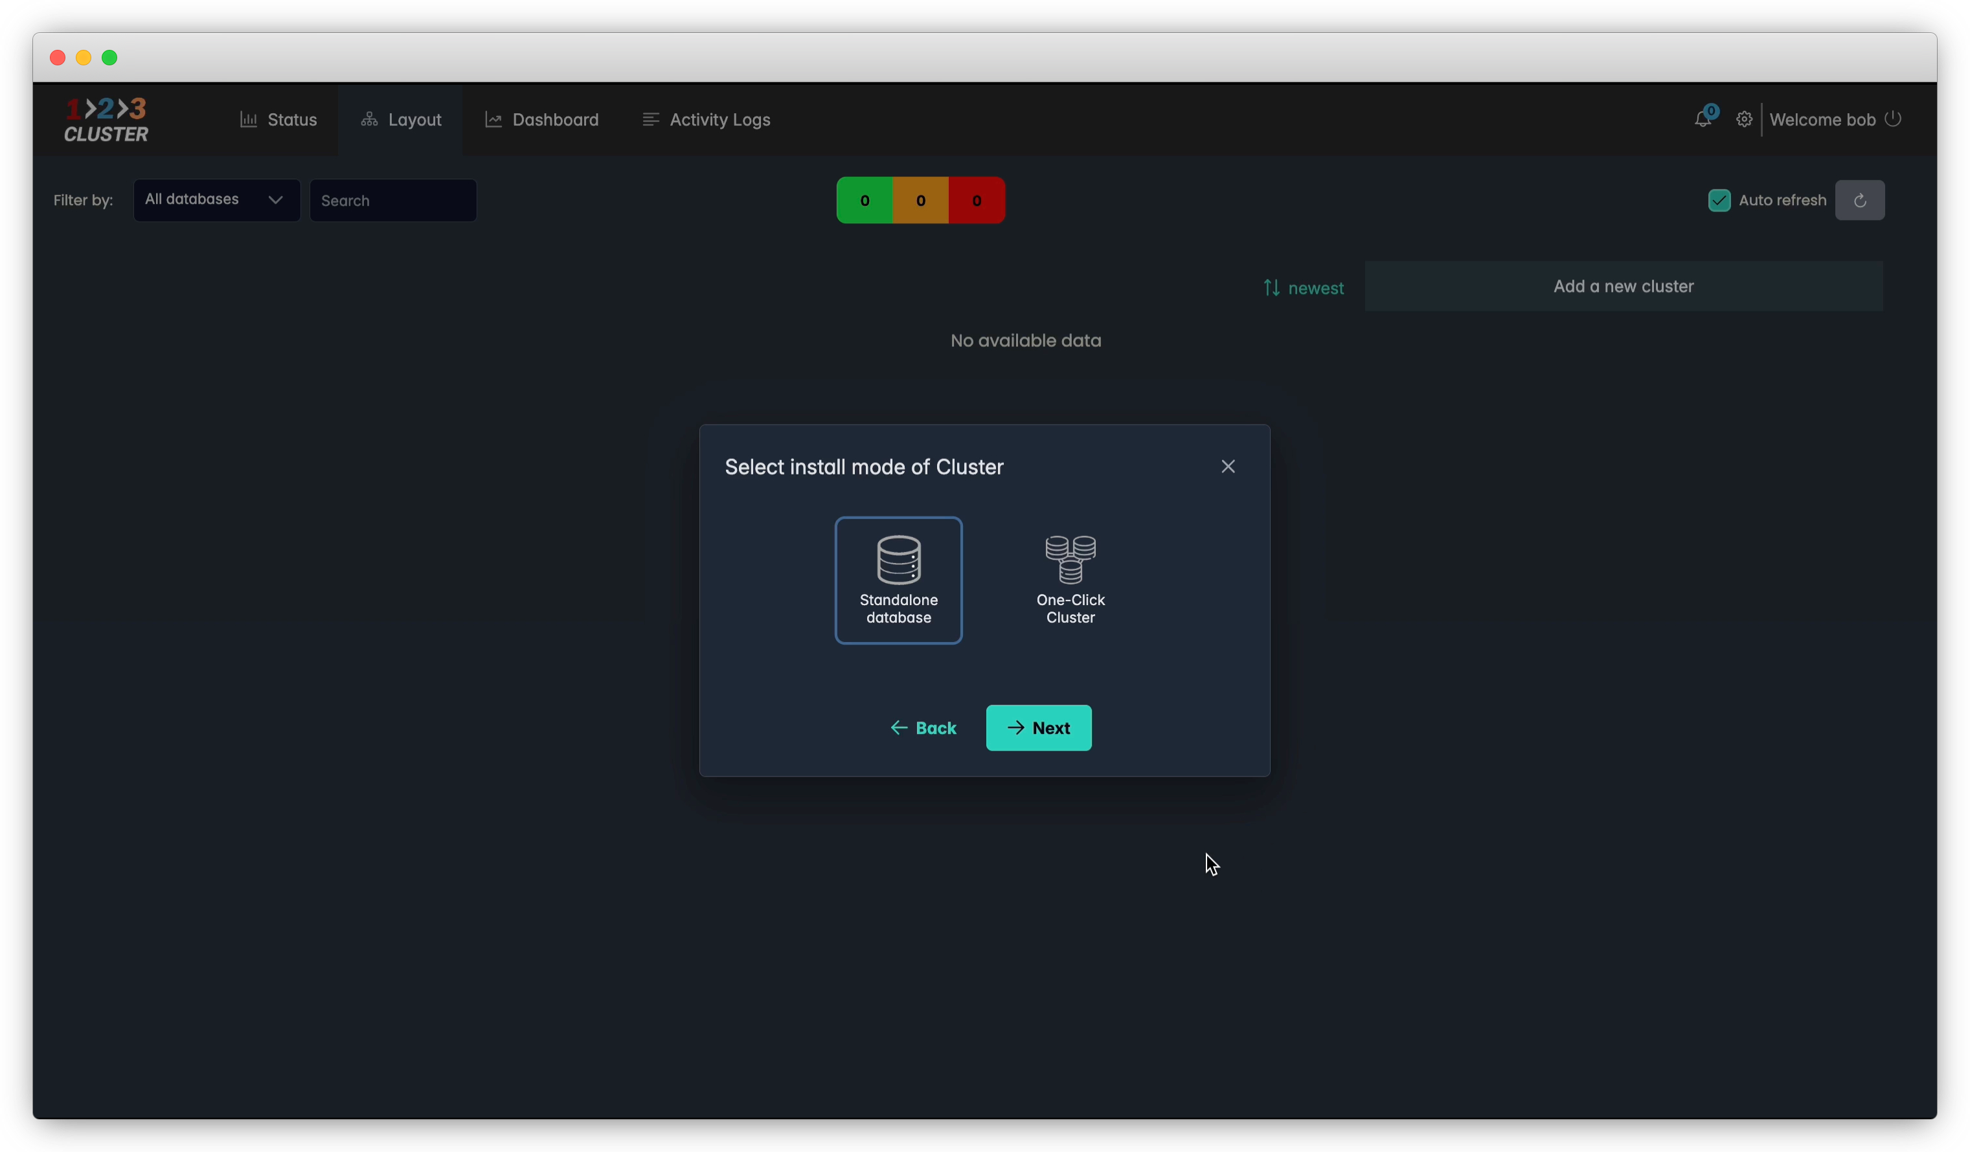Focus the Search input field
The image size is (1970, 1152).
[x=392, y=200]
